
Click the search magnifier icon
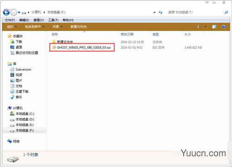point(226,12)
